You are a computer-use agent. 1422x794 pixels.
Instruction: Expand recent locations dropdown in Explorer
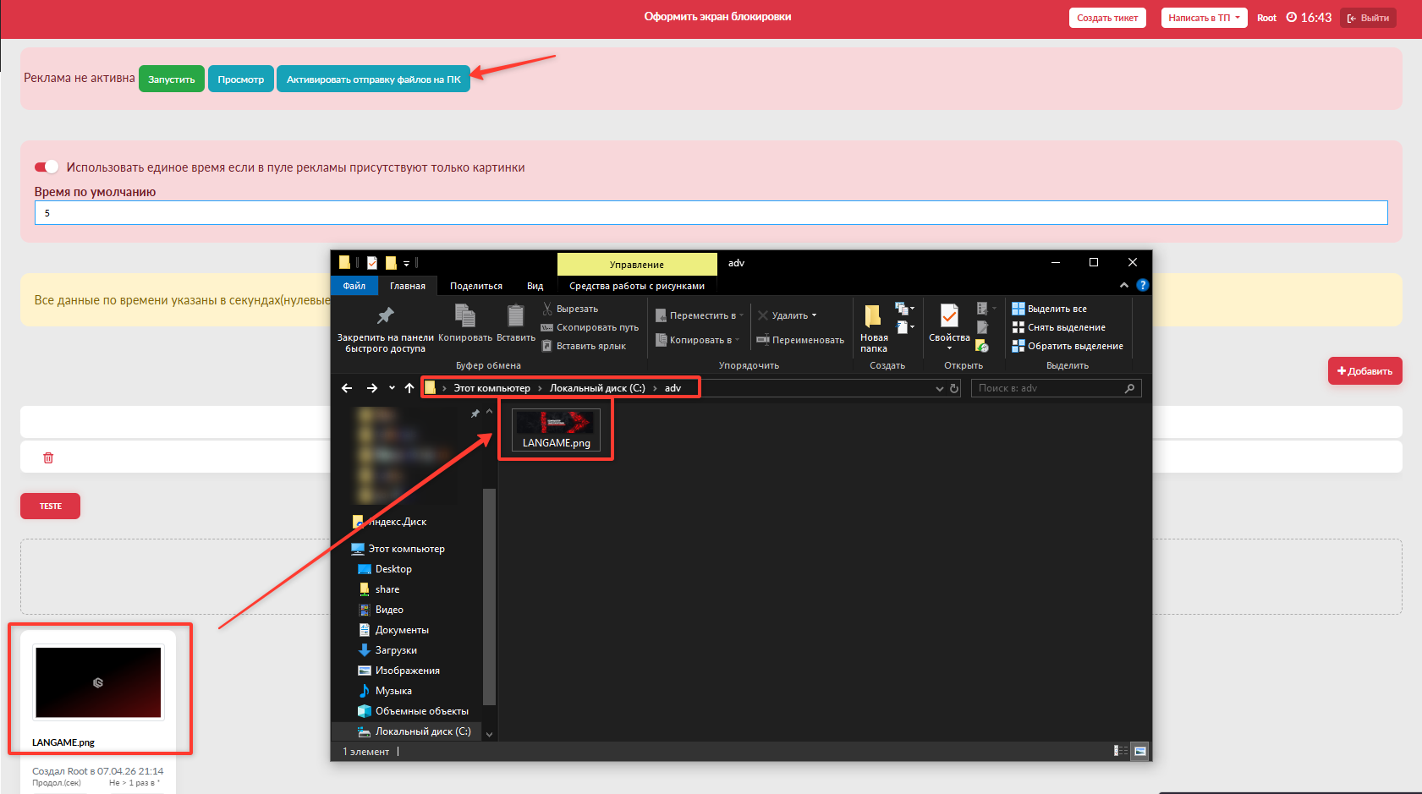(x=392, y=388)
